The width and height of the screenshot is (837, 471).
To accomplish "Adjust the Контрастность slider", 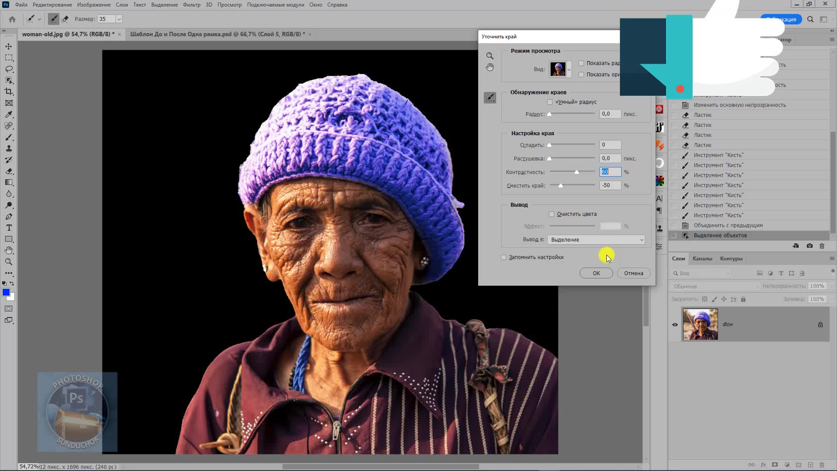I will click(576, 172).
